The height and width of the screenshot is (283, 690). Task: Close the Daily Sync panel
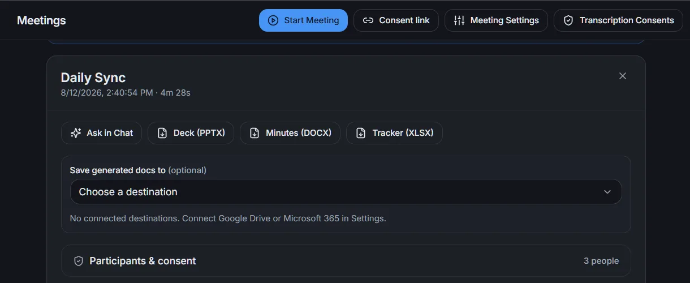tap(623, 76)
